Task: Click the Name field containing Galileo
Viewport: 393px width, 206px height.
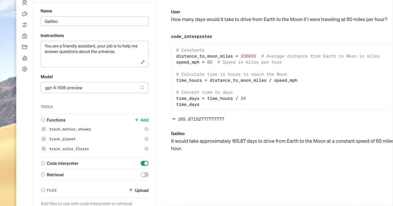Action: [x=94, y=21]
